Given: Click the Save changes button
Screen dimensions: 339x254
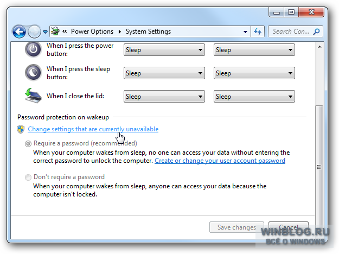Looking at the screenshot, I should (x=236, y=227).
